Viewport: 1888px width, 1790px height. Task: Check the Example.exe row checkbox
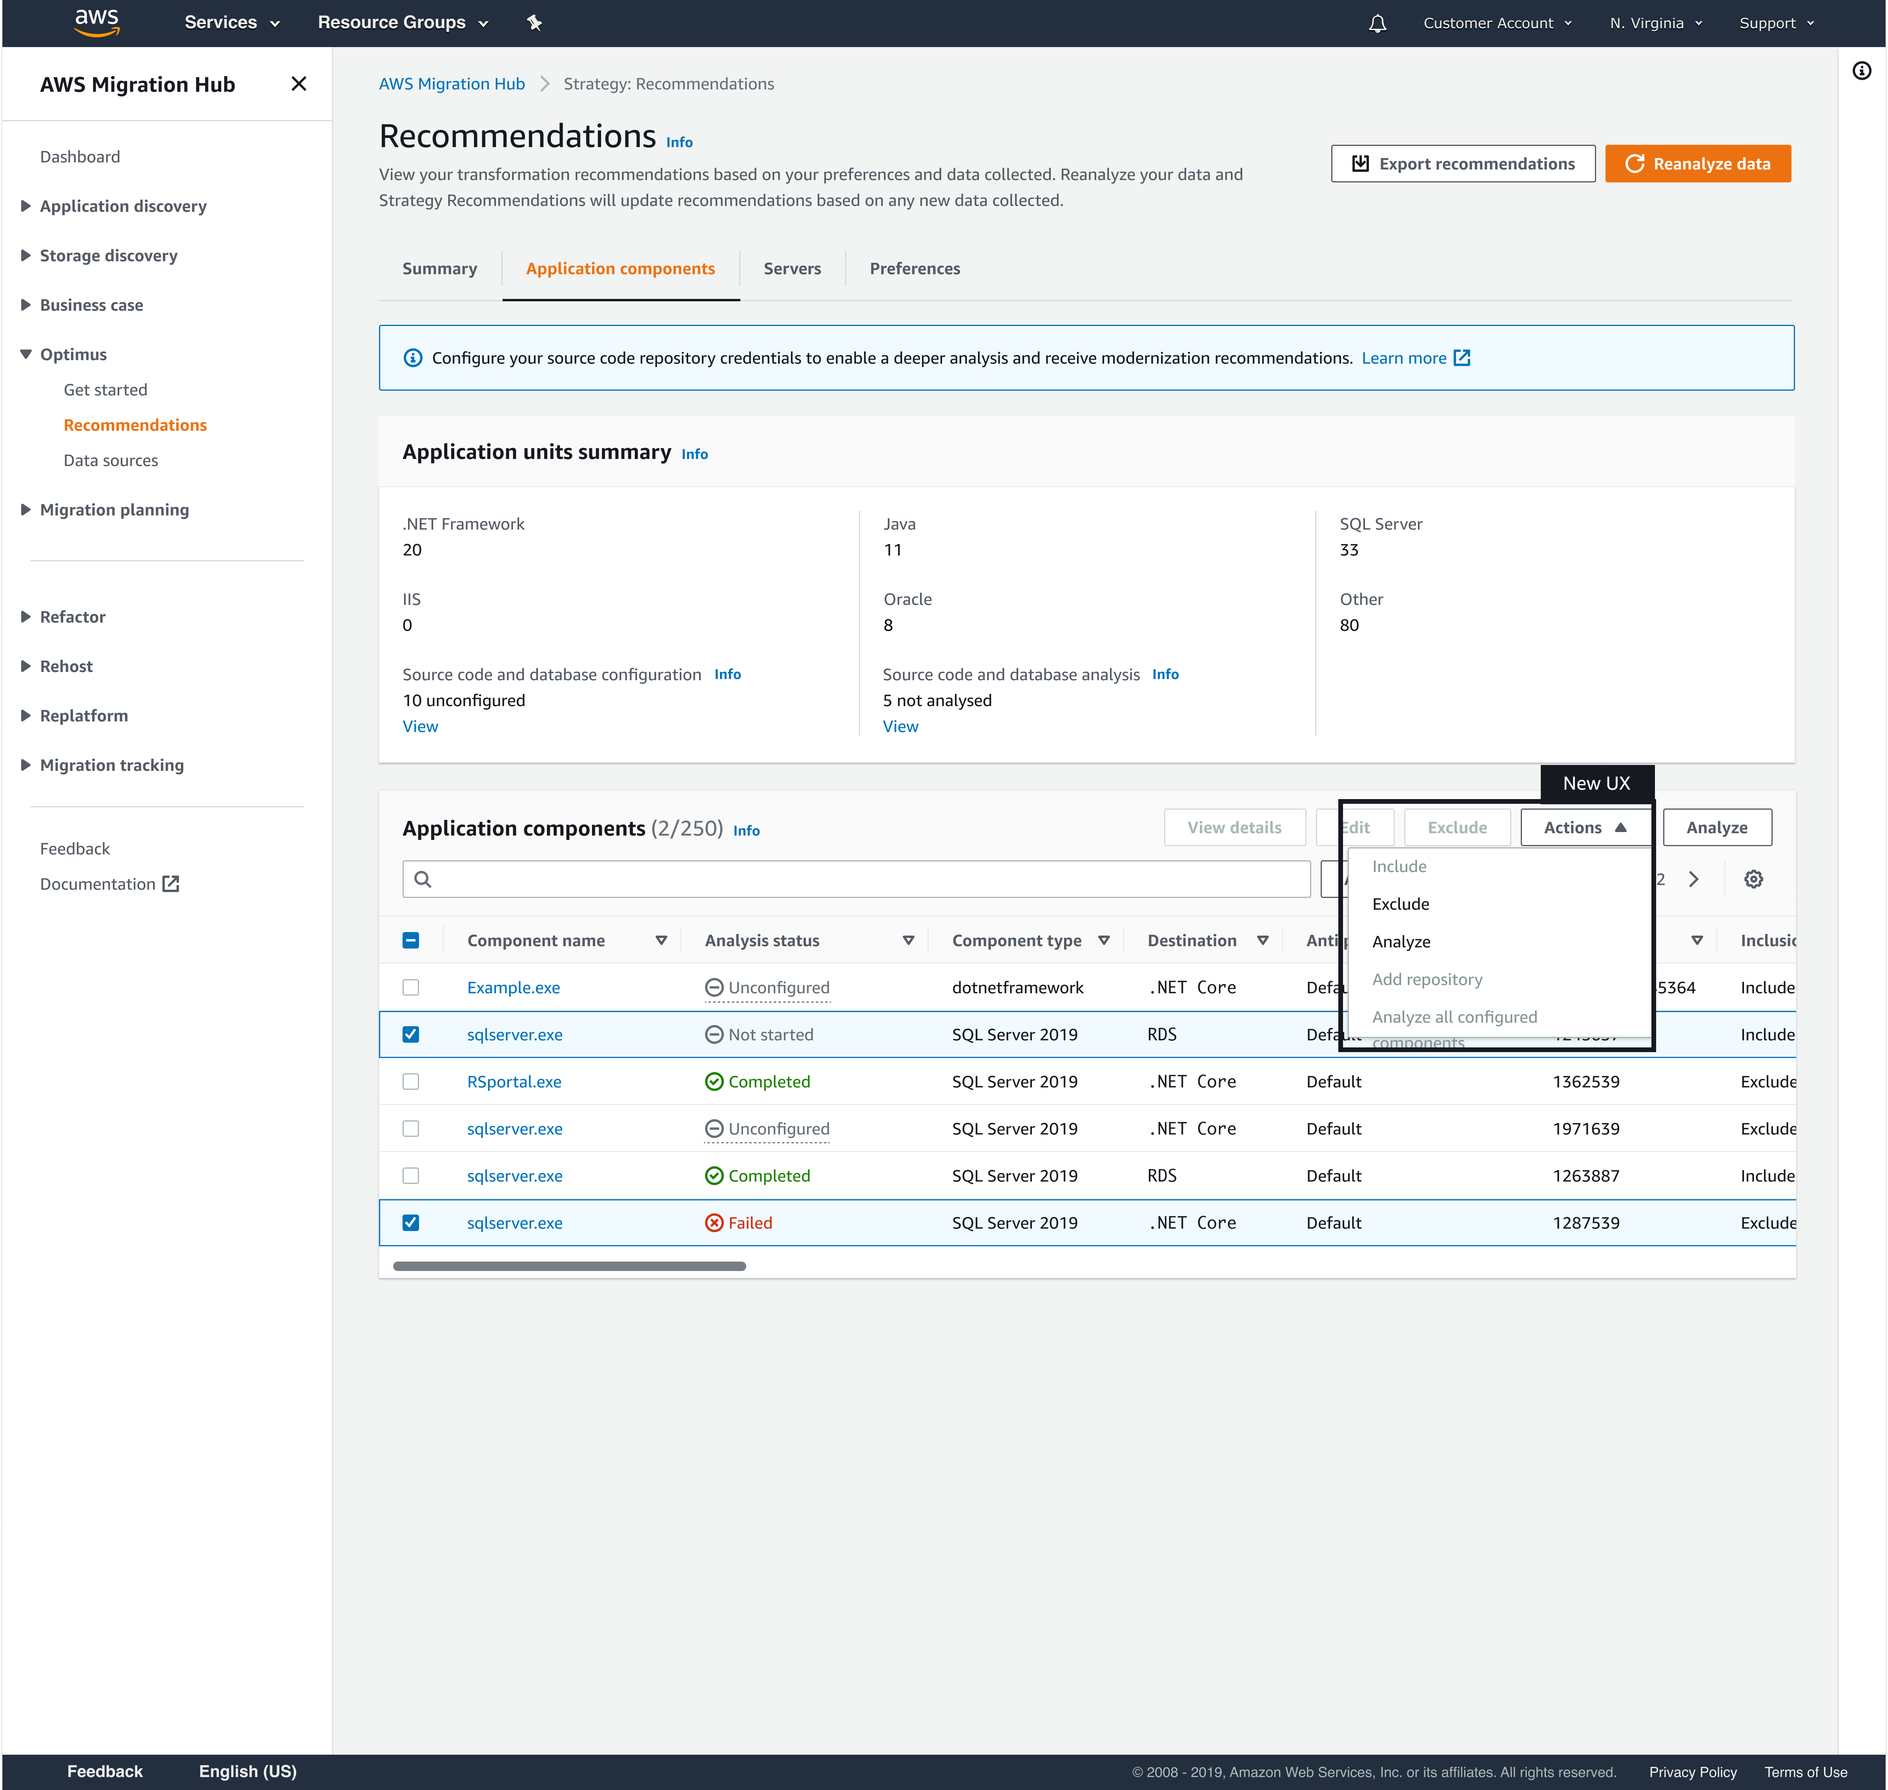(x=410, y=987)
